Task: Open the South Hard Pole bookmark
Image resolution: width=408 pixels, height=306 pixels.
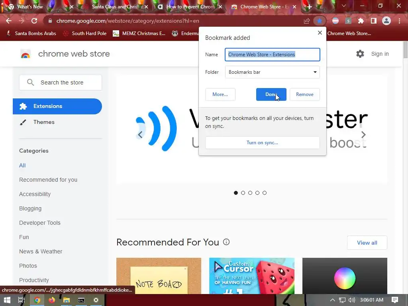Action: click(x=85, y=33)
